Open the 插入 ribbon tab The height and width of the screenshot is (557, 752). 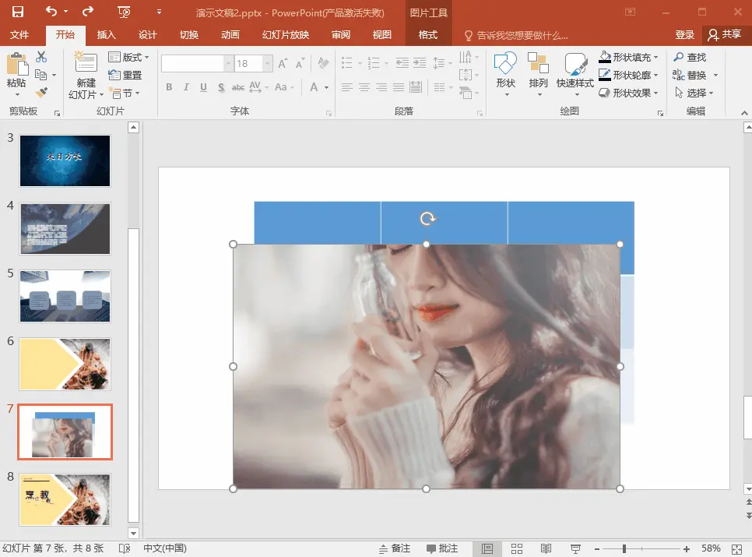click(x=107, y=35)
